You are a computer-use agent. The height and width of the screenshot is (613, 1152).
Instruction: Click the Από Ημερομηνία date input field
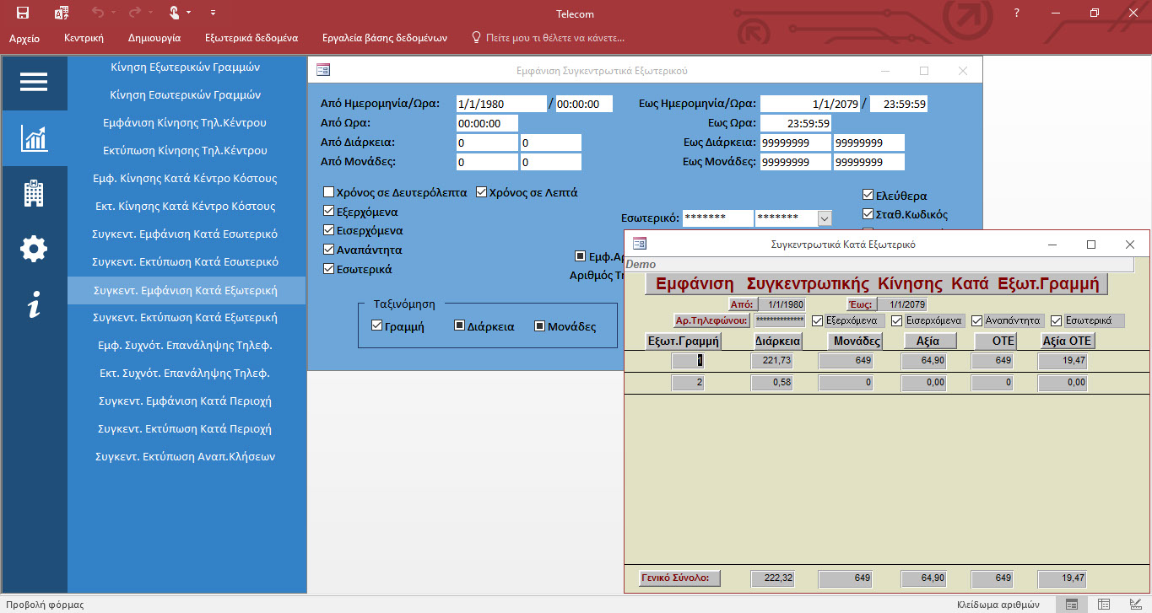tap(500, 104)
